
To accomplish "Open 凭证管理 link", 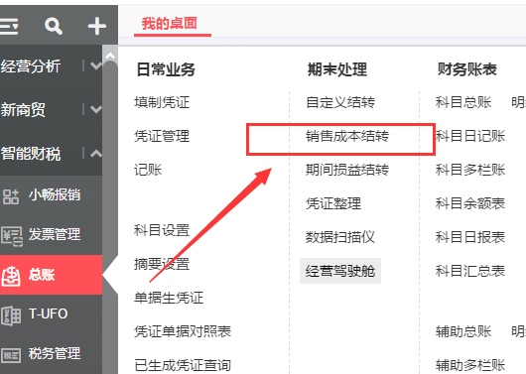I will 162,136.
